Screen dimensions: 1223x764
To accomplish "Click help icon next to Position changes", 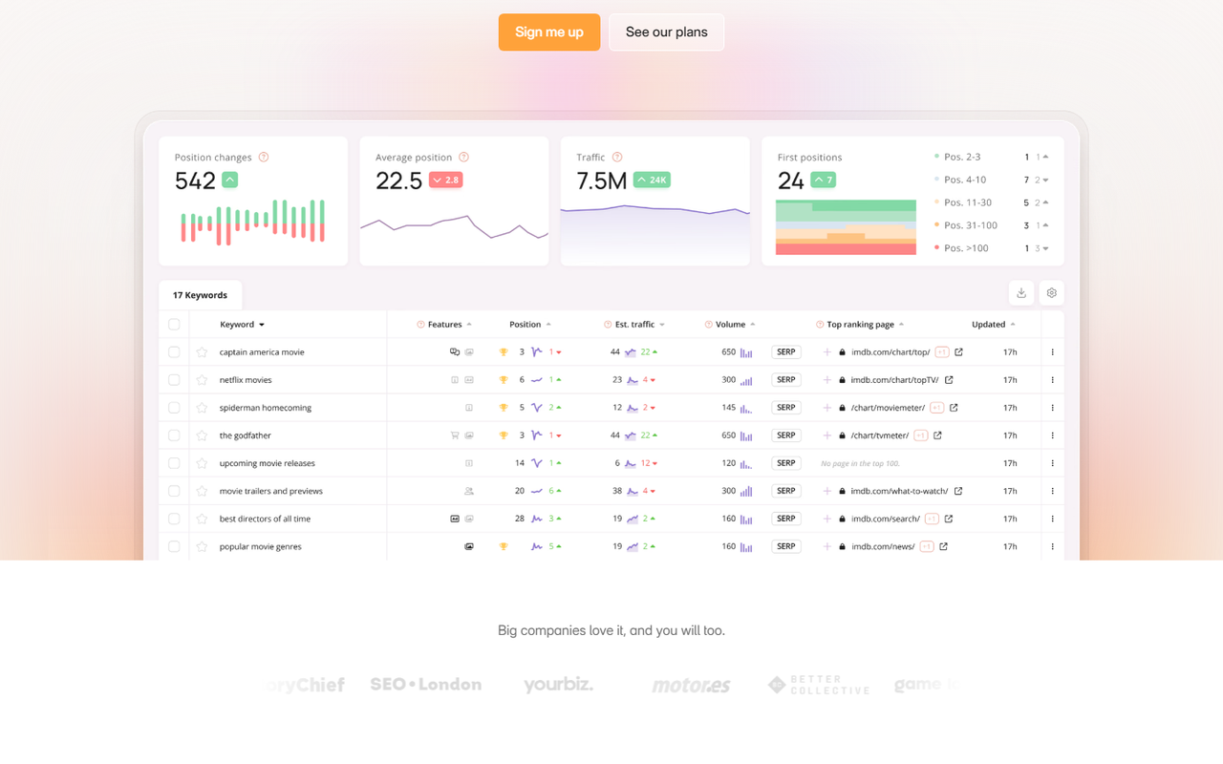I will [x=264, y=158].
